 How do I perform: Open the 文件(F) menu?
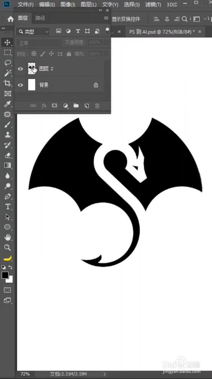click(25, 4)
